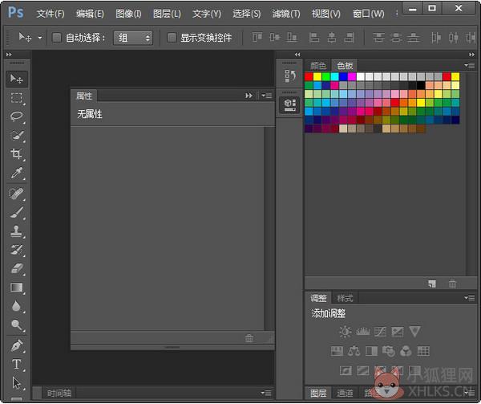Add an Exposure adjustment
The height and width of the screenshot is (404, 481).
tap(398, 332)
